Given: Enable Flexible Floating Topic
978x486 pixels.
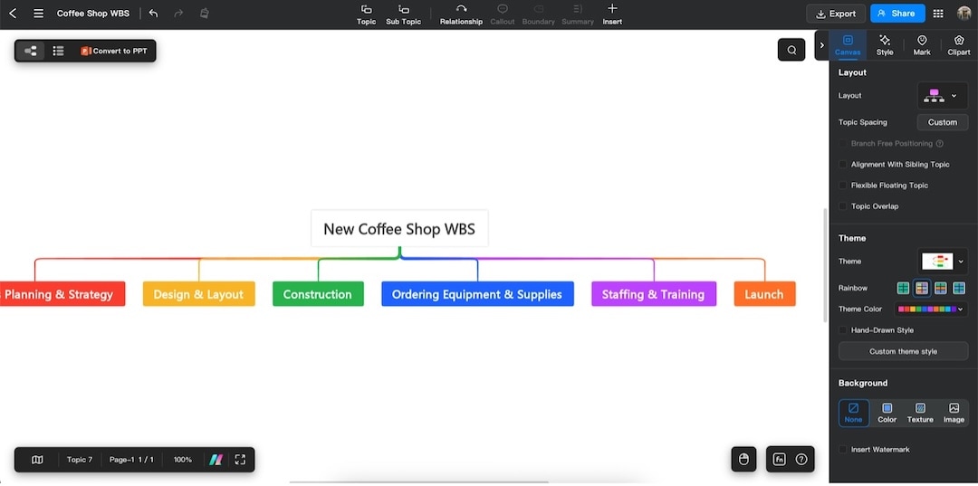Looking at the screenshot, I should pyautogui.click(x=843, y=185).
